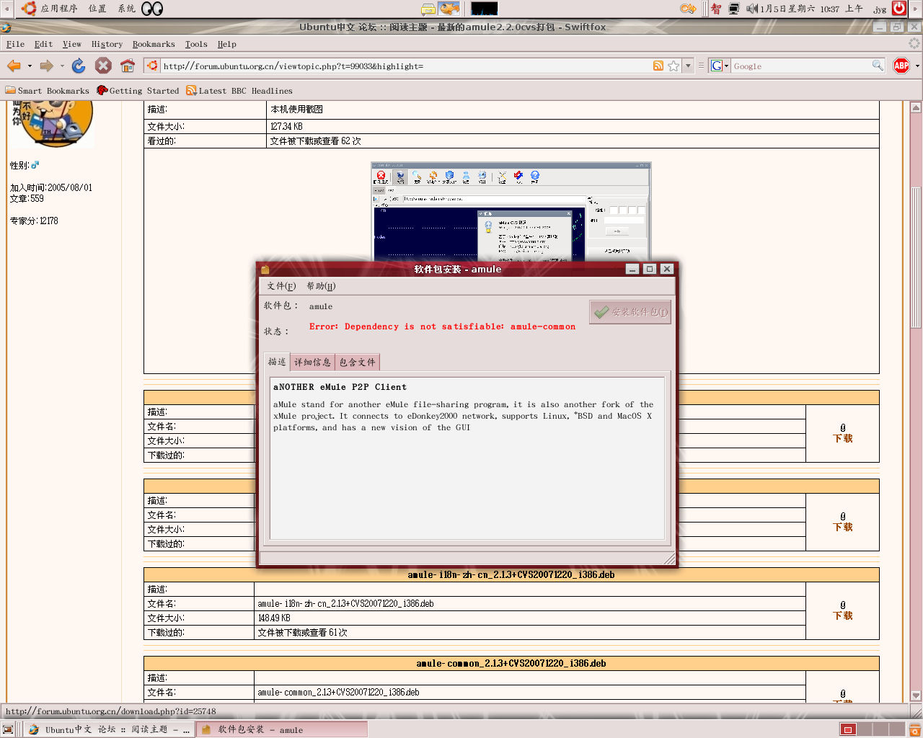
Task: Open the Edit menu
Action: pos(43,44)
